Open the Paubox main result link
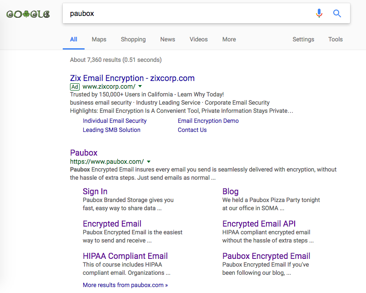The width and height of the screenshot is (366, 293). click(84, 153)
